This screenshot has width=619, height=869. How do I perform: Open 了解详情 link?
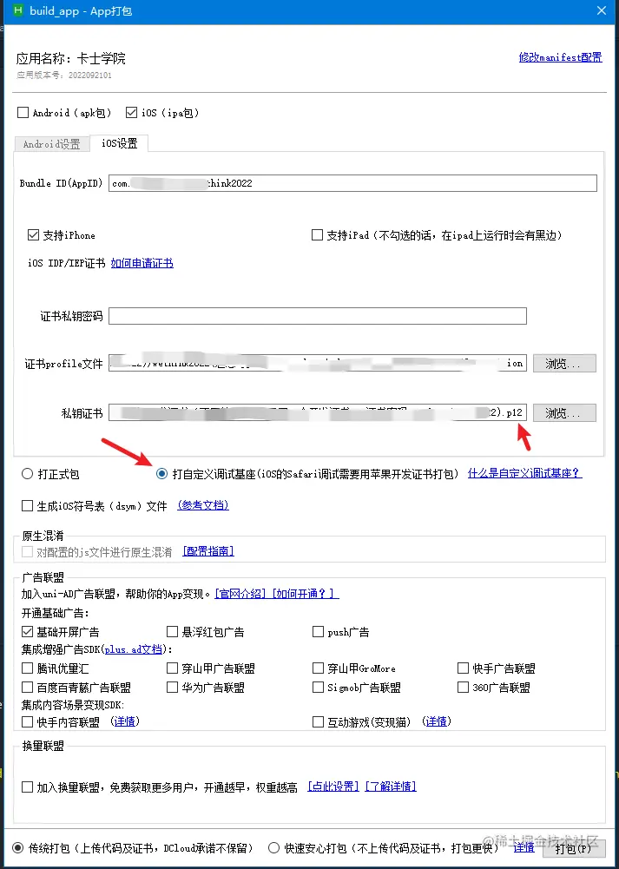[391, 787]
